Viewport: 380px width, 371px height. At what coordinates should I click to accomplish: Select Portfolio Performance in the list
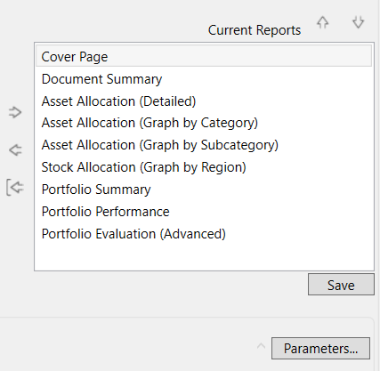[204, 212]
